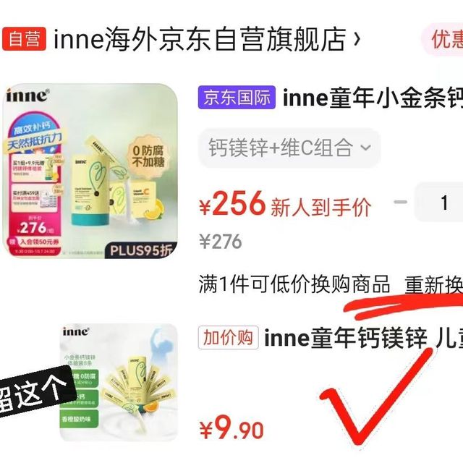Open the inne童年小金条钙 product title
Image resolution: width=463 pixels, height=463 pixels.
tap(373, 98)
